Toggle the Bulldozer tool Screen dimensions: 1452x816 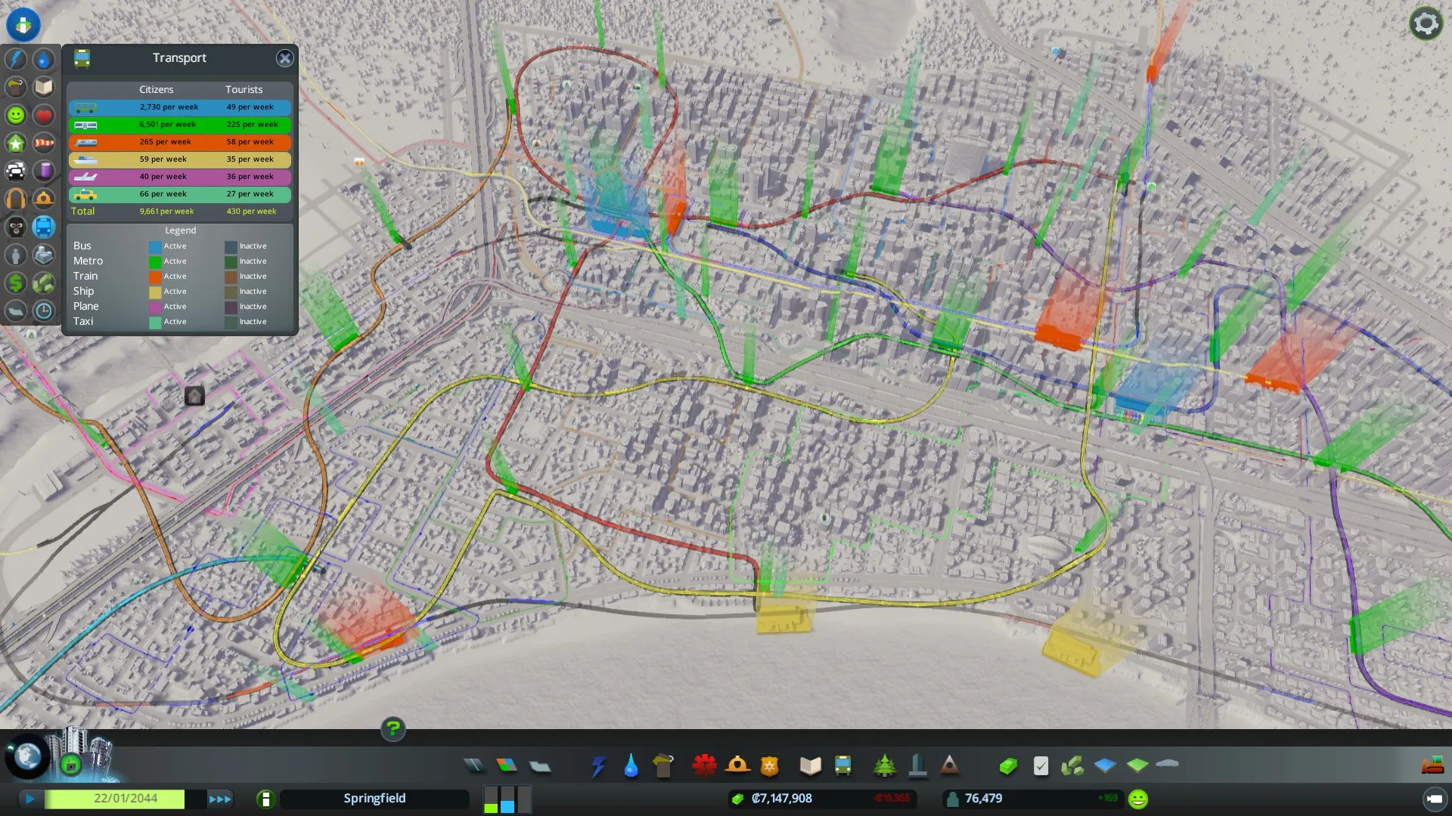tap(1432, 766)
